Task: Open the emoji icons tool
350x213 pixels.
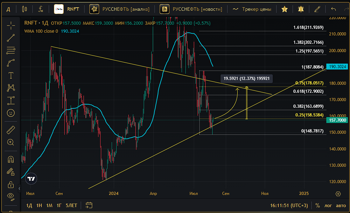Action: click(11, 113)
